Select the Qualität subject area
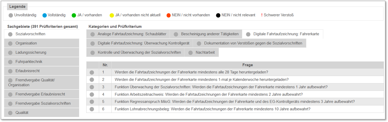The width and height of the screenshot is (388, 122). (x=42, y=113)
